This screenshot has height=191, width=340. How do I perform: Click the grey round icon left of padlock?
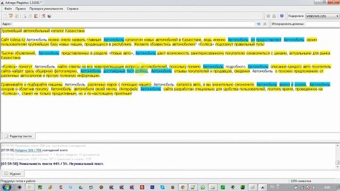click(268, 16)
